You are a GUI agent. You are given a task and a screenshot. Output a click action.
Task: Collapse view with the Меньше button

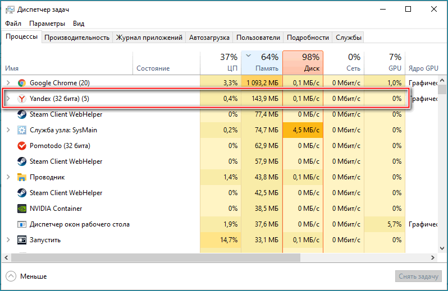(x=26, y=276)
